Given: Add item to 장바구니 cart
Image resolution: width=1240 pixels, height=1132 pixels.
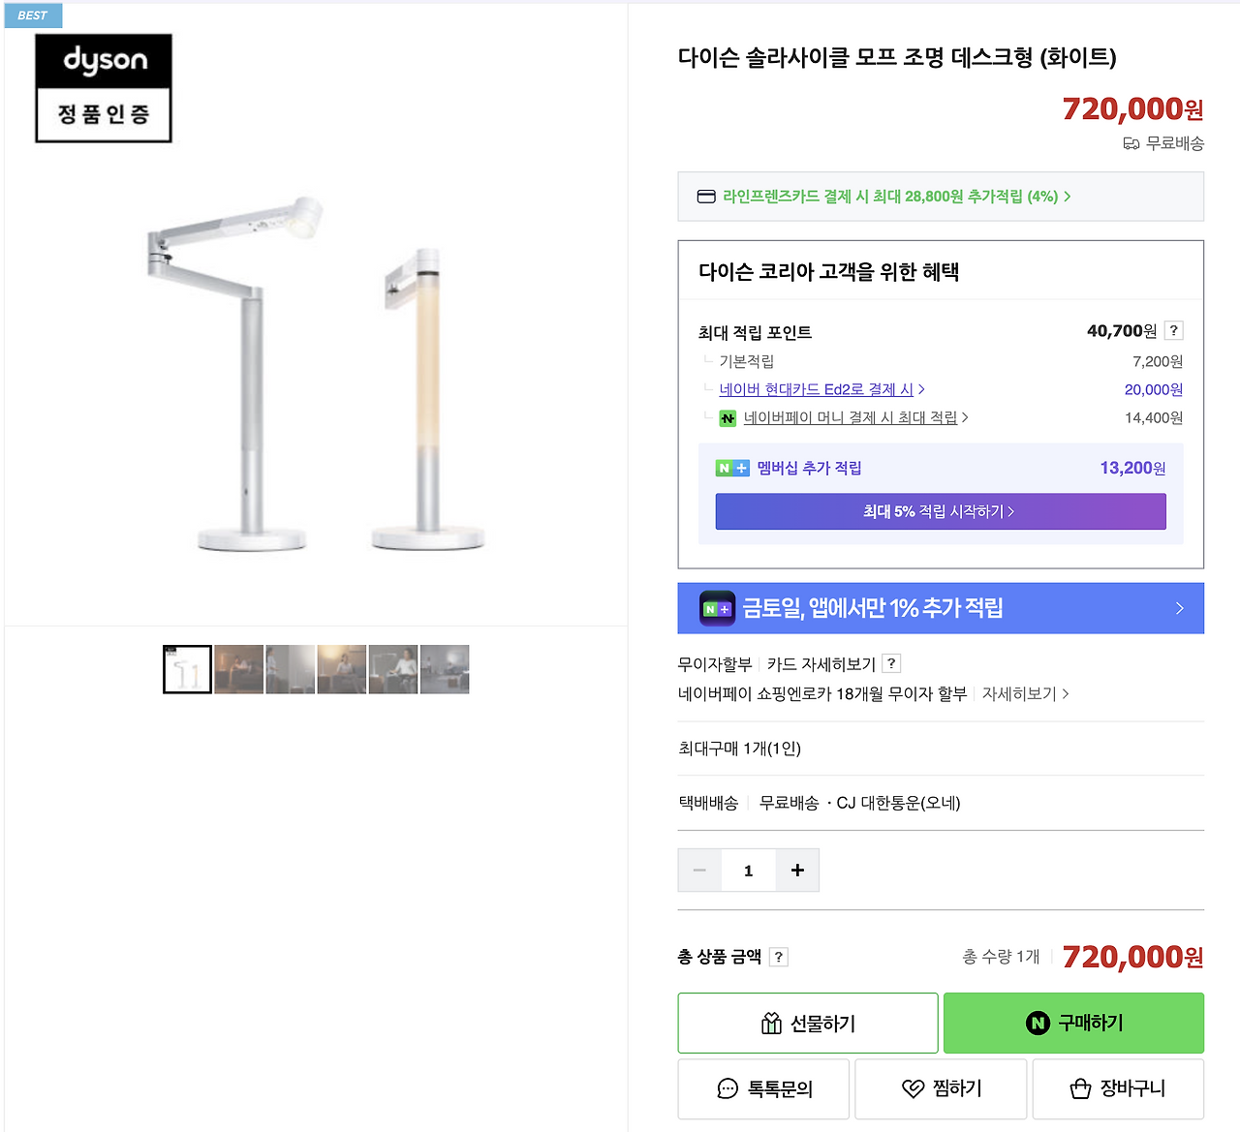Looking at the screenshot, I should (x=1118, y=1088).
